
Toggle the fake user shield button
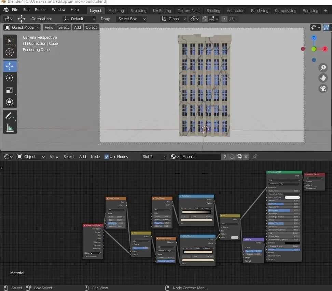pyautogui.click(x=232, y=157)
